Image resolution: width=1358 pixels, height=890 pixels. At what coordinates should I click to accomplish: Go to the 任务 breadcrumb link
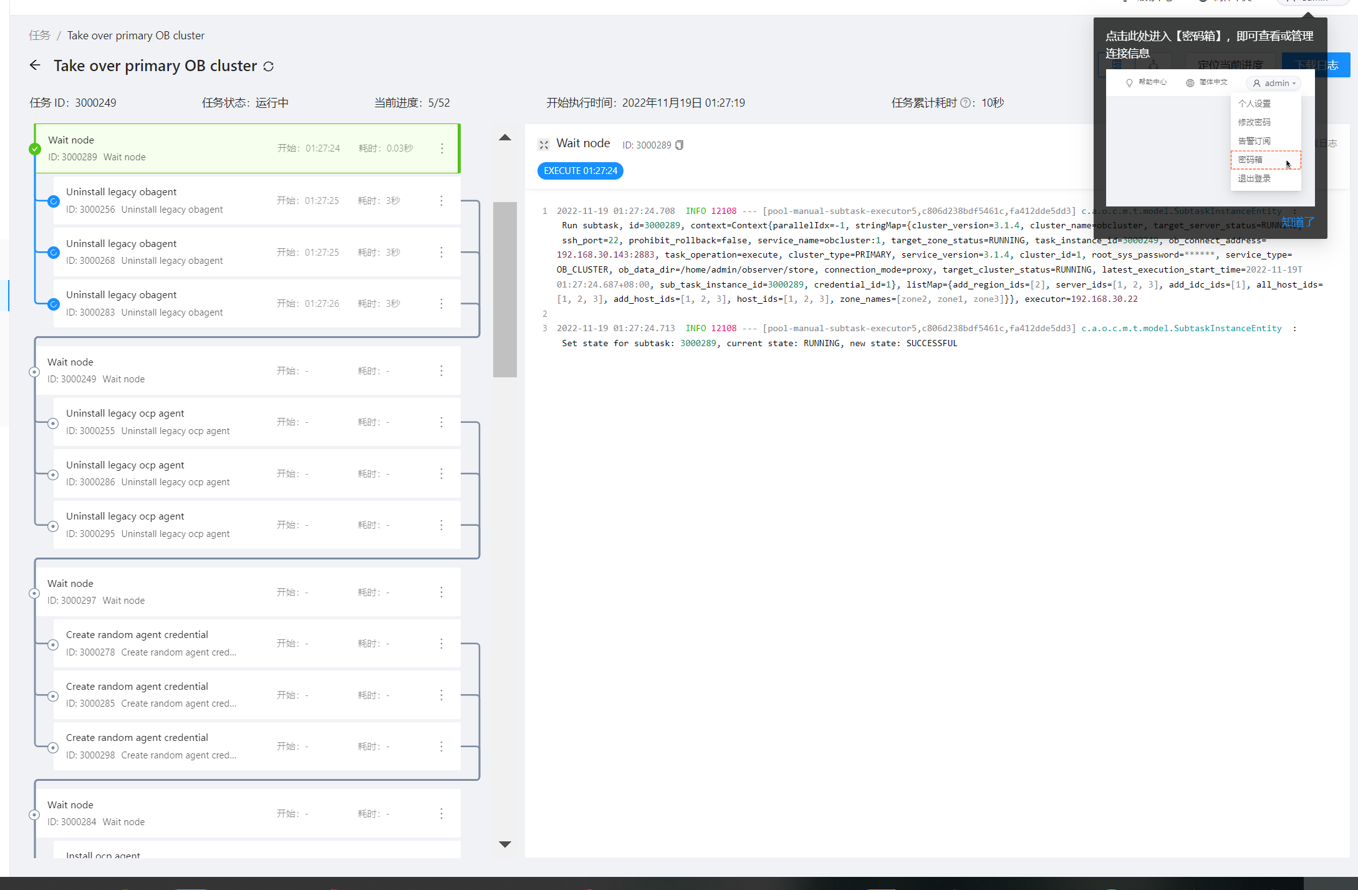pyautogui.click(x=39, y=36)
